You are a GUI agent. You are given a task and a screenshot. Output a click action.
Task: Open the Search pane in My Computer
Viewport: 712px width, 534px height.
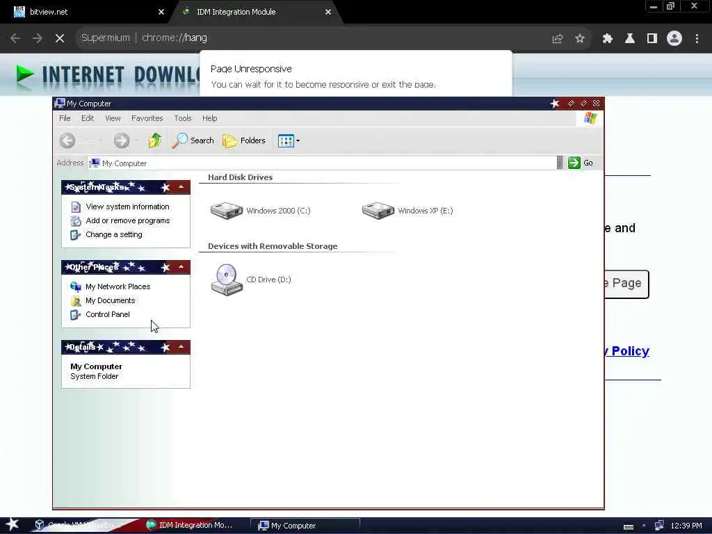pyautogui.click(x=193, y=140)
